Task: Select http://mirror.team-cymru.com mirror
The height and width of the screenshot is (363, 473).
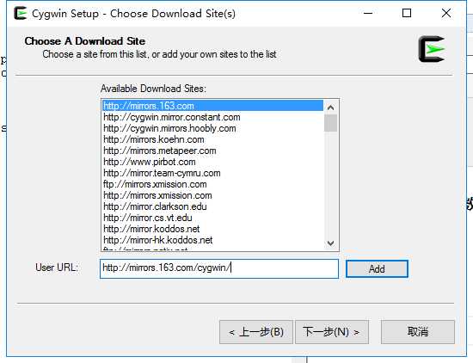Action: click(212, 173)
